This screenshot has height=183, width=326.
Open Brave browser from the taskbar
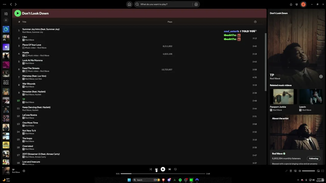click(x=163, y=180)
